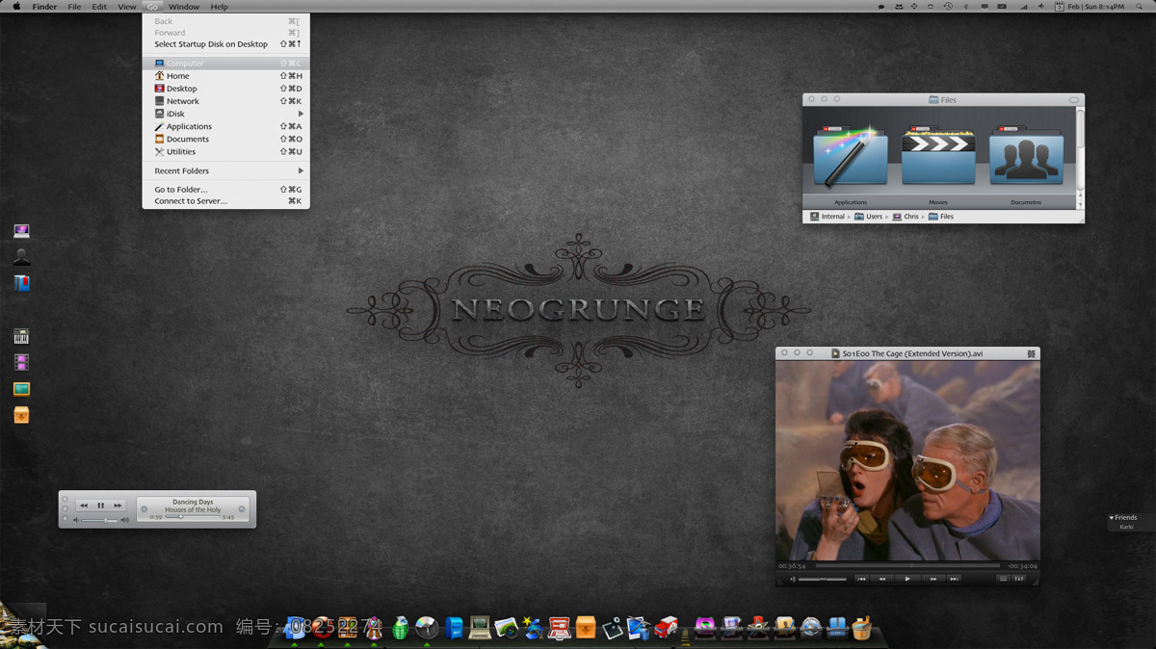Viewport: 1156px width, 649px height.
Task: Click the laptop icon on left sidebar
Action: [x=21, y=231]
